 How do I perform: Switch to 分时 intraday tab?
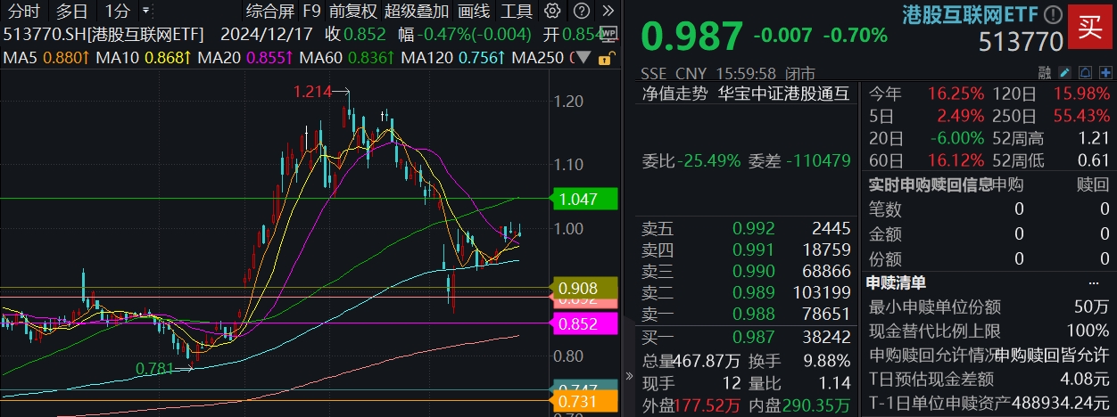(25, 12)
